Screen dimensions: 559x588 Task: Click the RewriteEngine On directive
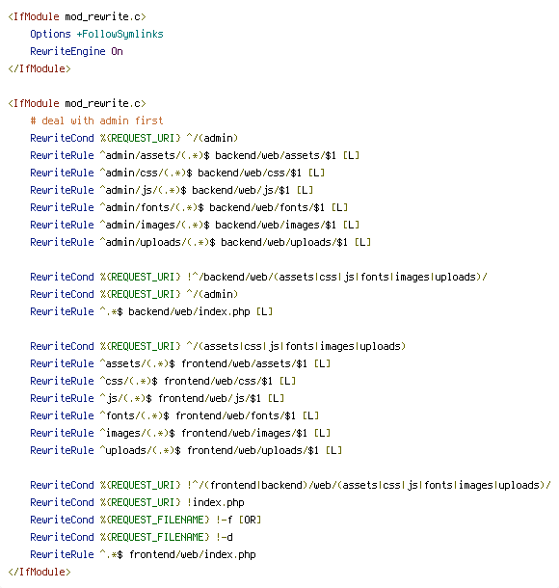tap(76, 51)
